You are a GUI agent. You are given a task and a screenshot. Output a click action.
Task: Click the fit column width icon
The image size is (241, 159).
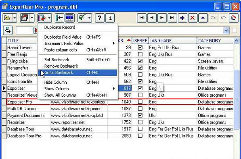coord(59,18)
